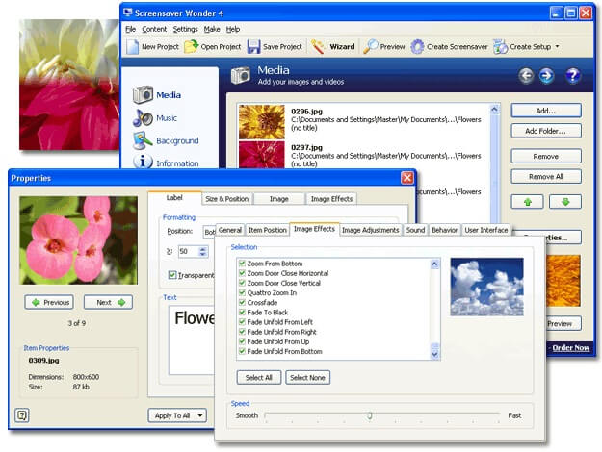602x452 pixels.
Task: Switch to the Image Adjustments tab
Action: click(370, 230)
